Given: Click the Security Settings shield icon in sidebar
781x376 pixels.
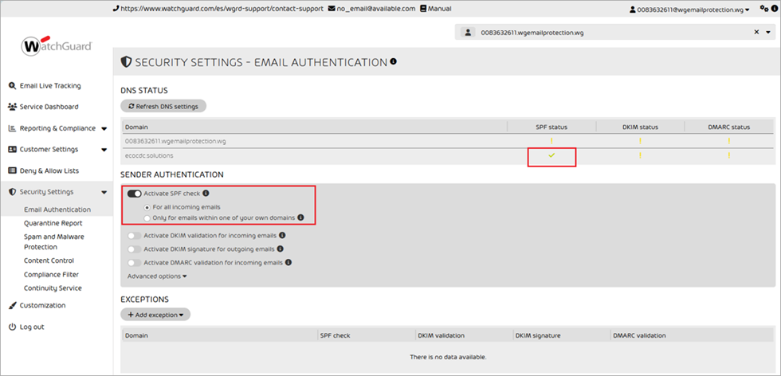Looking at the screenshot, I should coord(13,192).
